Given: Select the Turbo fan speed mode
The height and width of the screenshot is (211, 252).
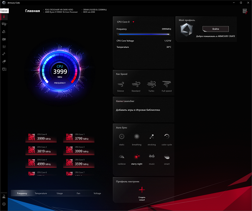Looking at the screenshot, I should pos(151,87).
